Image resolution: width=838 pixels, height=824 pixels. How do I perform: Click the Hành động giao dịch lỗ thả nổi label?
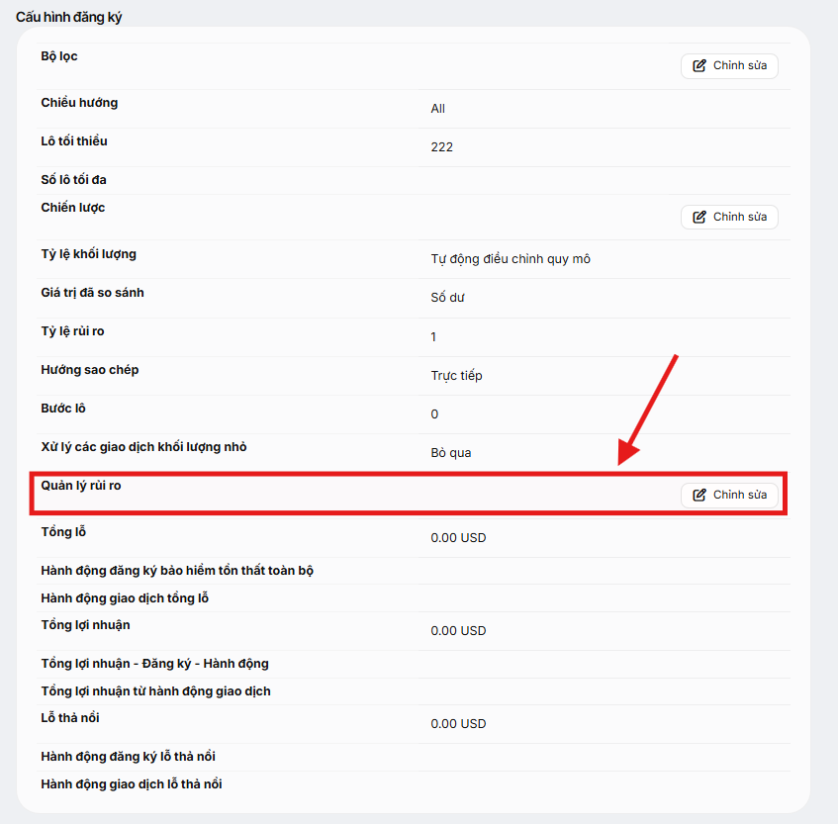pos(132,783)
